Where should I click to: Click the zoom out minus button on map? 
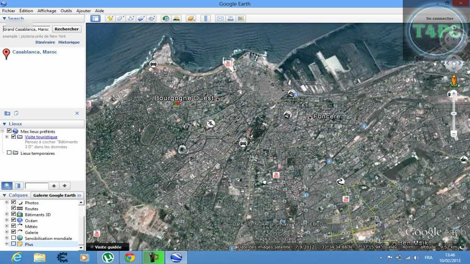click(x=454, y=133)
